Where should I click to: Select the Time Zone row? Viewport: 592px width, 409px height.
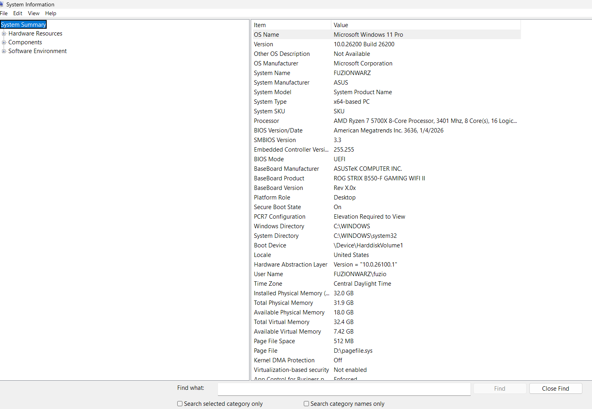386,284
